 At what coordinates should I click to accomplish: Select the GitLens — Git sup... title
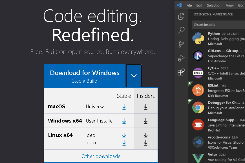coord(225,51)
